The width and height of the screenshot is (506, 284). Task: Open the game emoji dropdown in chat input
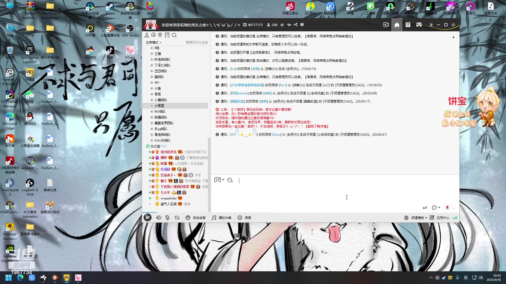pos(219,180)
